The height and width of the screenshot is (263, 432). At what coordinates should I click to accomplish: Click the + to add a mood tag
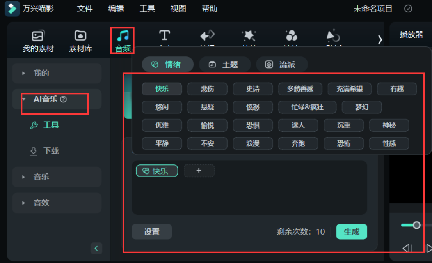point(199,171)
